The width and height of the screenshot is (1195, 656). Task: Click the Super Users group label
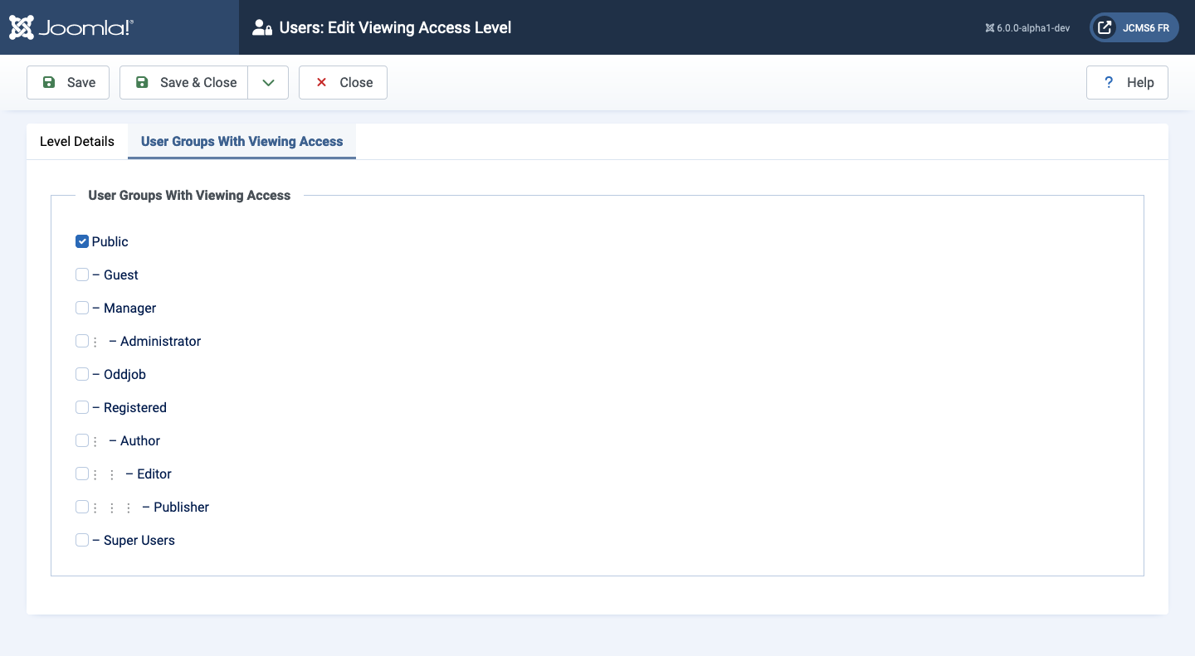pos(134,540)
